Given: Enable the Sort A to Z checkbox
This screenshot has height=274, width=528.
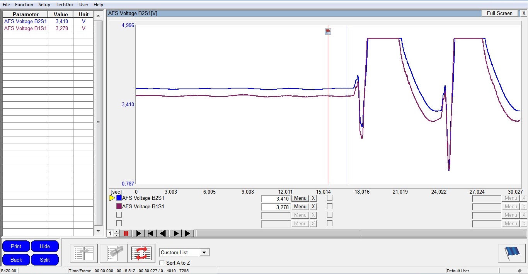Looking at the screenshot, I should pos(162,263).
